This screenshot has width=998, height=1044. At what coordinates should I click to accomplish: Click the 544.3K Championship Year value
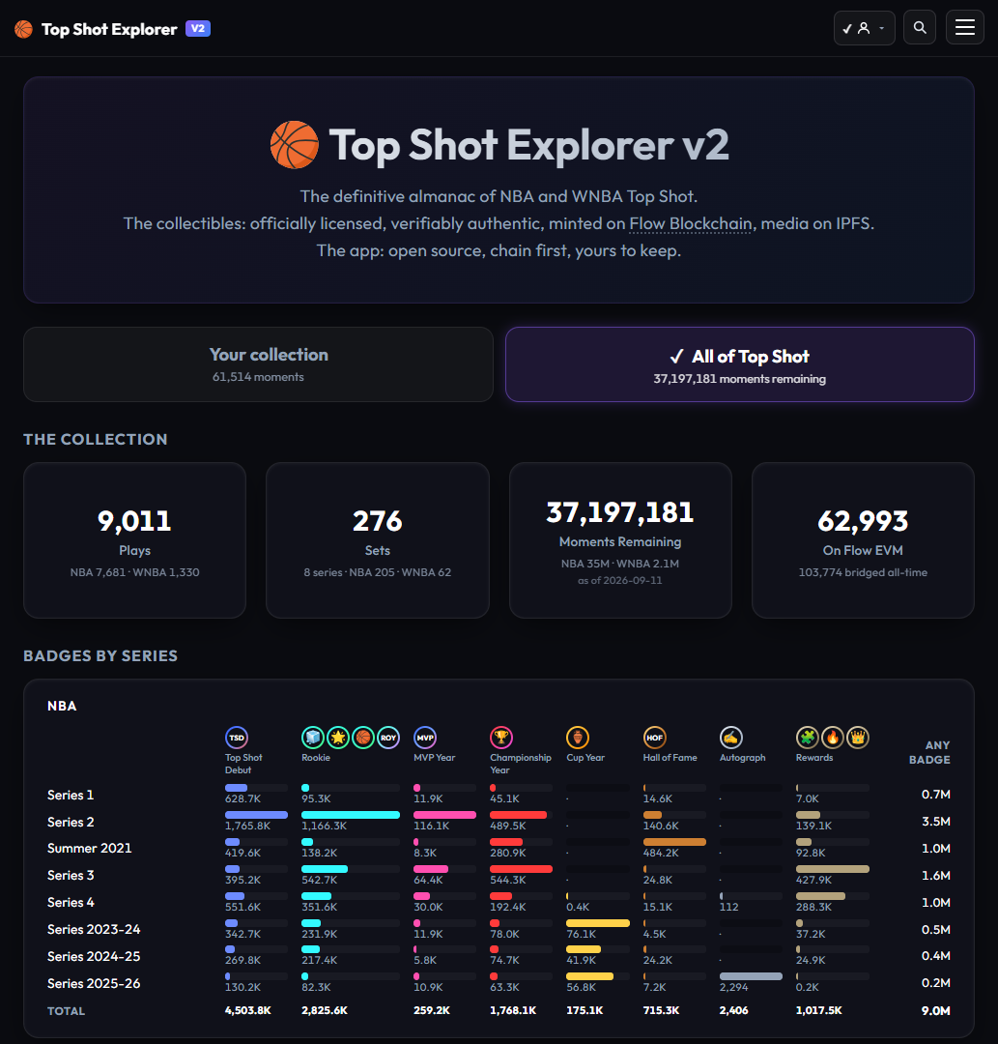(x=508, y=881)
